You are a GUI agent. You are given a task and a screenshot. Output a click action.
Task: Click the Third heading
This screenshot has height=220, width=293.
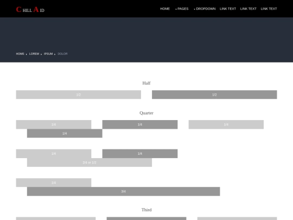coord(146,210)
